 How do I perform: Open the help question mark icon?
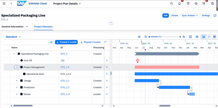point(212,4)
